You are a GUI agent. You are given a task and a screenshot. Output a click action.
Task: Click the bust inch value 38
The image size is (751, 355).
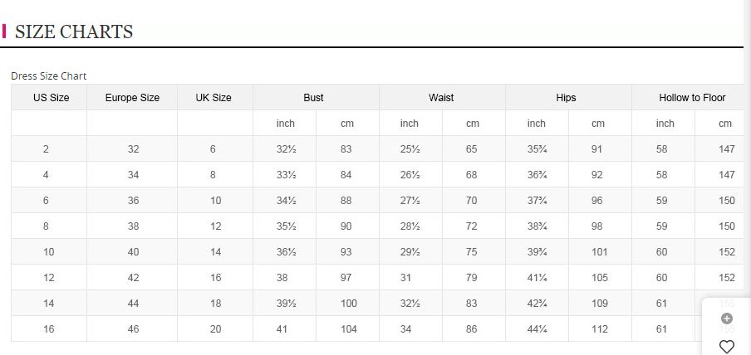point(282,278)
